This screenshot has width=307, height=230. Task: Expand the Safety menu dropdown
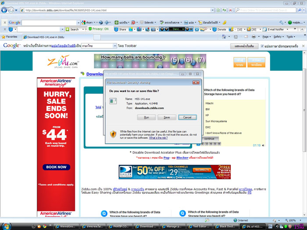pos(278,36)
